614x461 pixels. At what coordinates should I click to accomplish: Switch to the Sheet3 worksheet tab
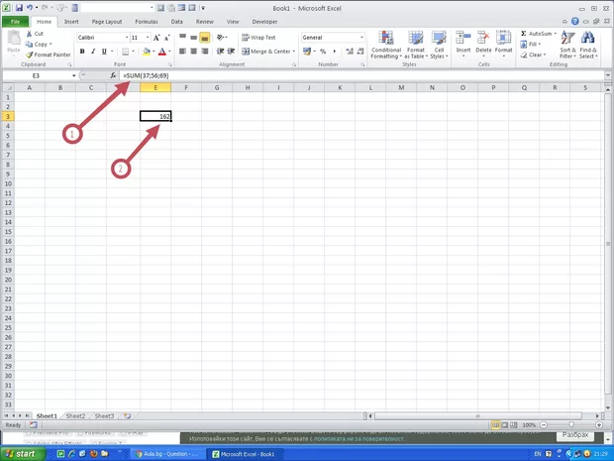[104, 416]
